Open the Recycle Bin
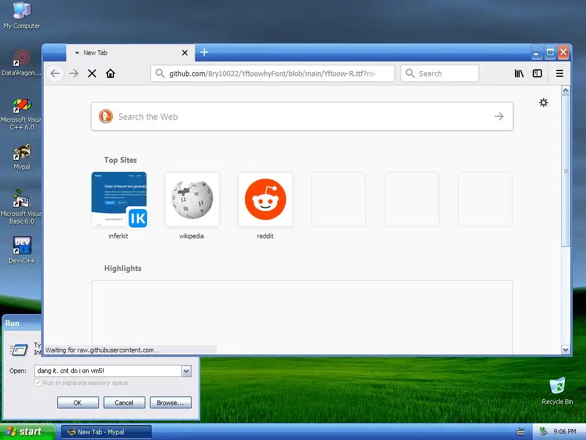The image size is (586, 440). 557,391
